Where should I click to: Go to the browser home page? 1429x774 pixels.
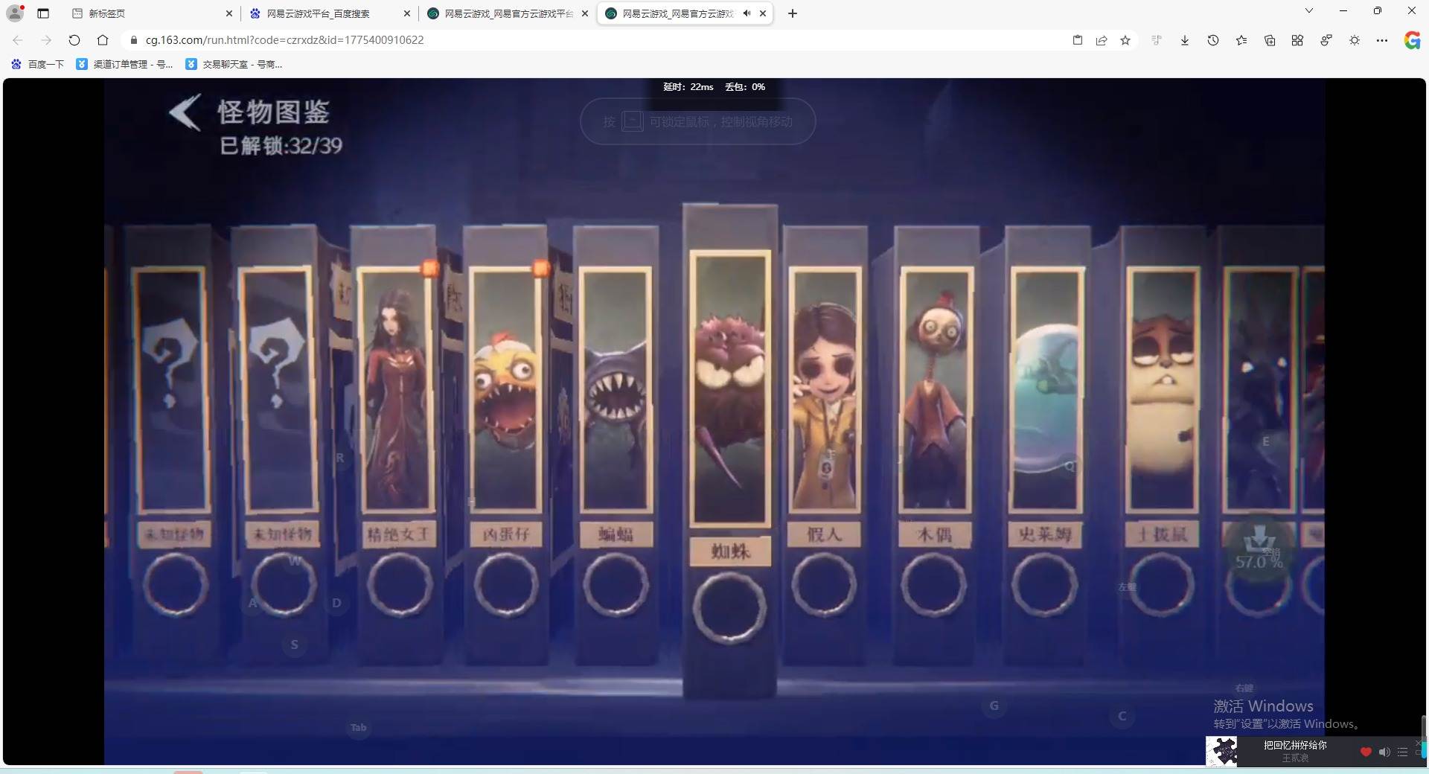103,40
